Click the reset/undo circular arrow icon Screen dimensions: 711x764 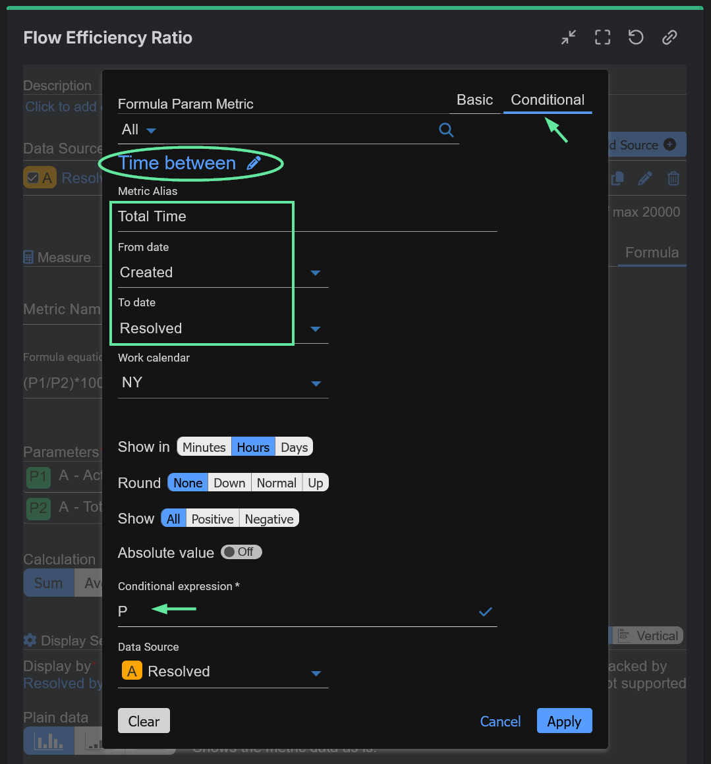pos(636,38)
